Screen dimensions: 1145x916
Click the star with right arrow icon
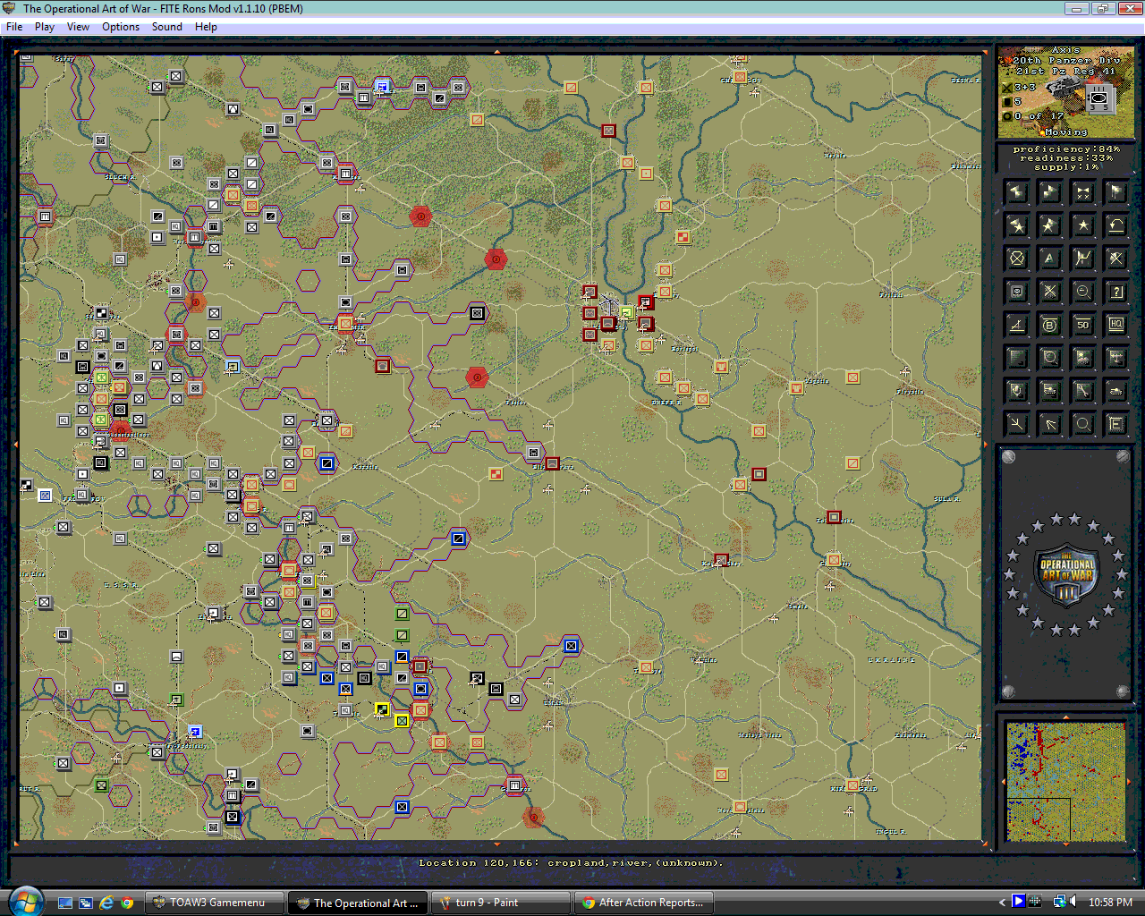click(x=1050, y=225)
